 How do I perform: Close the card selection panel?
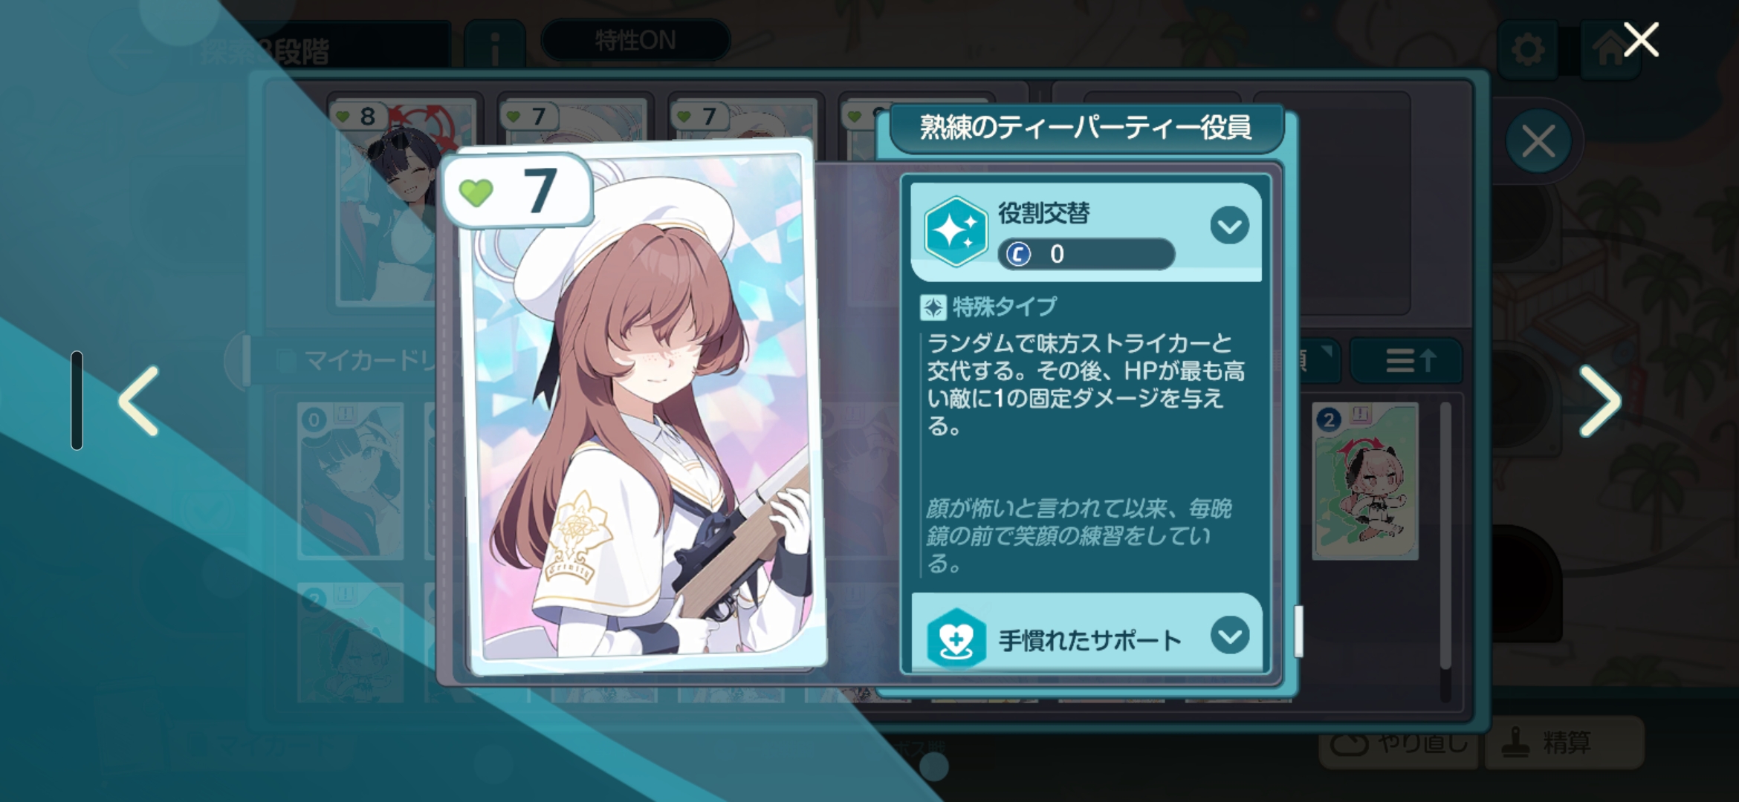pyautogui.click(x=1538, y=141)
